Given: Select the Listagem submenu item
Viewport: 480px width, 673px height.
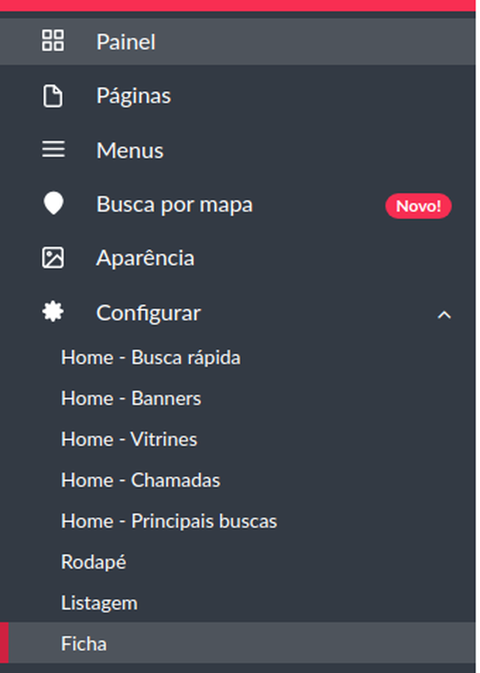Looking at the screenshot, I should tap(99, 603).
